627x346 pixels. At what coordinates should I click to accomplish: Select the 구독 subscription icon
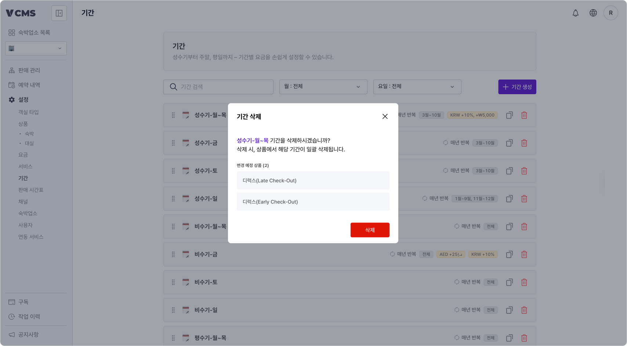[11, 302]
